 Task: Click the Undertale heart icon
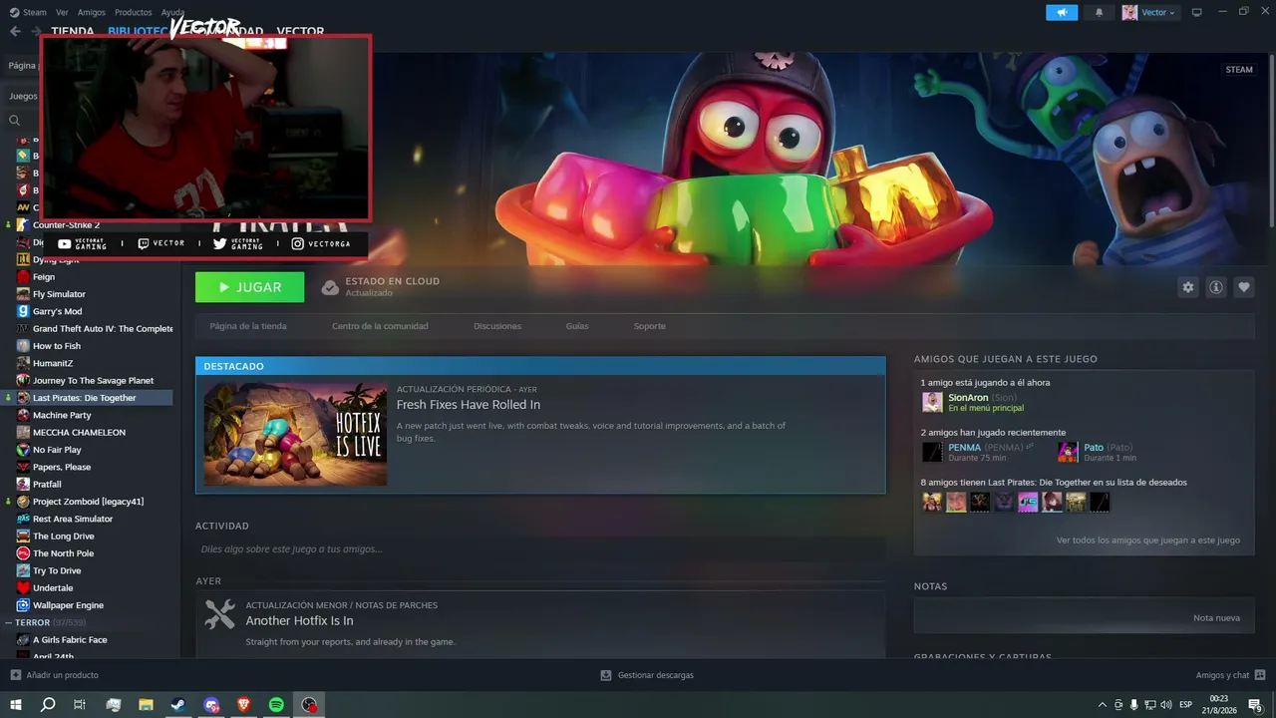[23, 587]
